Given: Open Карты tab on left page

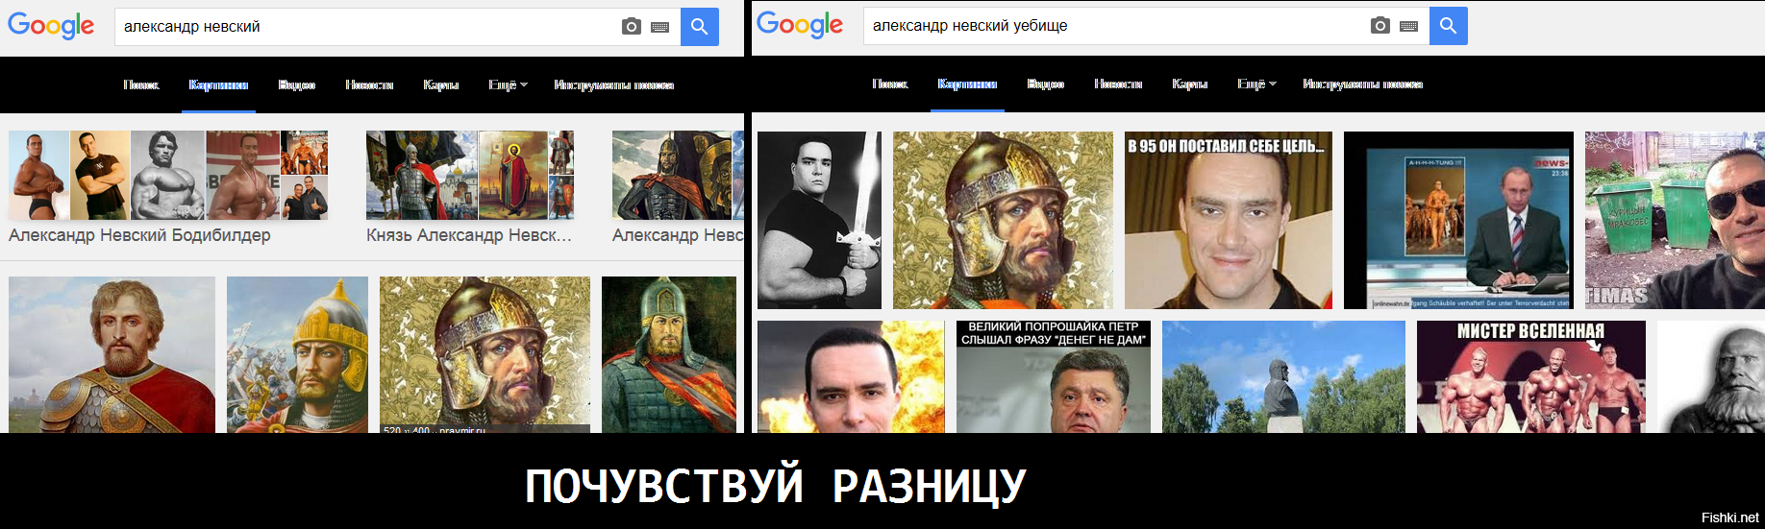Looking at the screenshot, I should (x=441, y=85).
